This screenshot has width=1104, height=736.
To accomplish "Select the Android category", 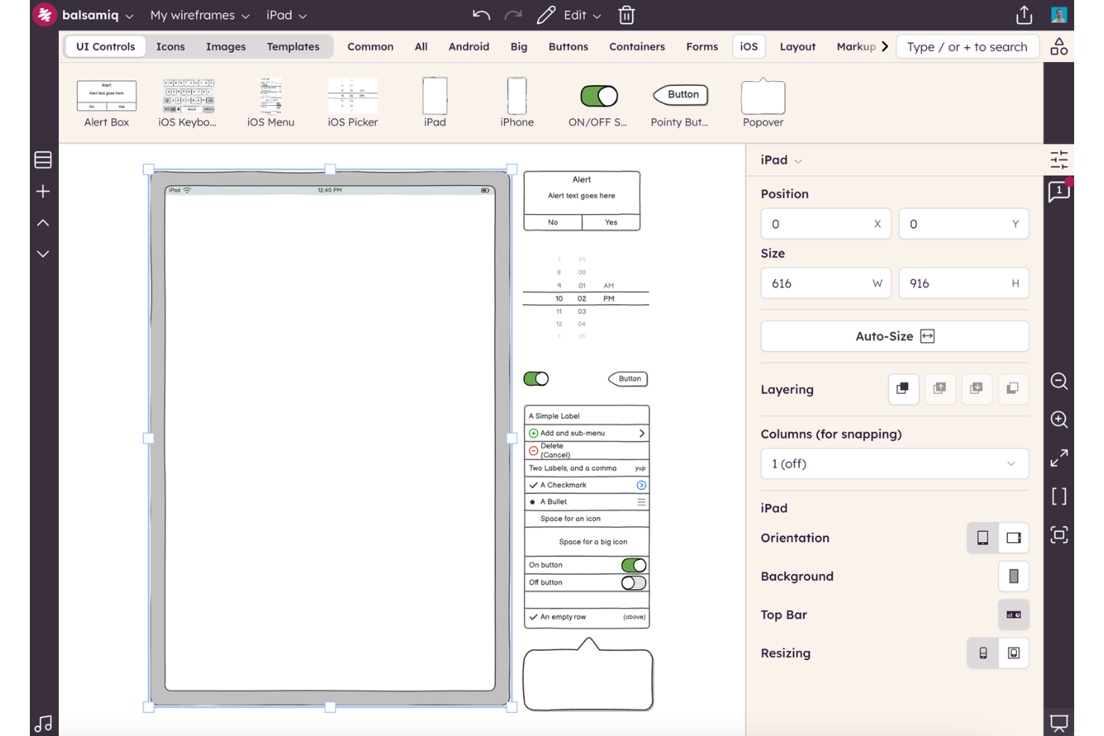I will [469, 46].
